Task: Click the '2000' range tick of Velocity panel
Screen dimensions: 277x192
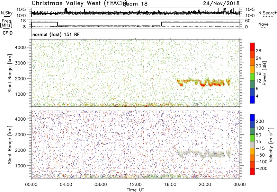Action: (x=20, y=150)
